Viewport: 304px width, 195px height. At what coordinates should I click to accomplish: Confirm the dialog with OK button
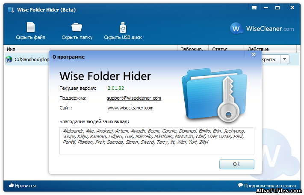(x=236, y=164)
